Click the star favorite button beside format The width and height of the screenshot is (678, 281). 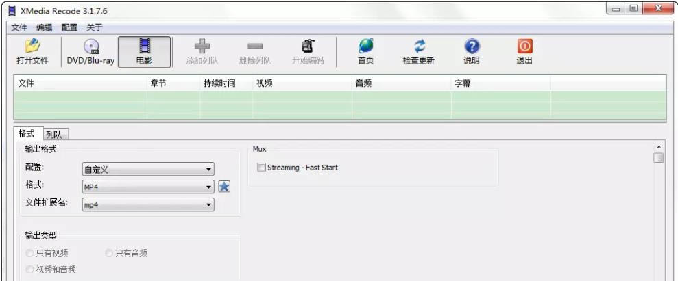(224, 187)
